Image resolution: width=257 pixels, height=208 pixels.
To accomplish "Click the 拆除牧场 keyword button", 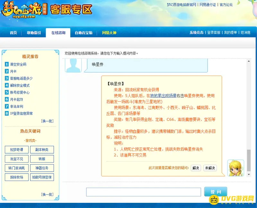I will [17, 177].
